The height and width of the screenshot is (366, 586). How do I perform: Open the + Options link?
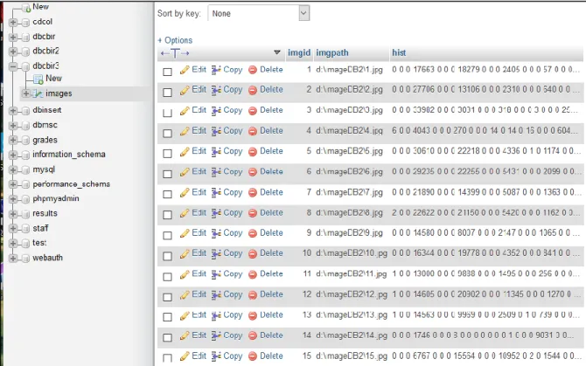pyautogui.click(x=175, y=40)
